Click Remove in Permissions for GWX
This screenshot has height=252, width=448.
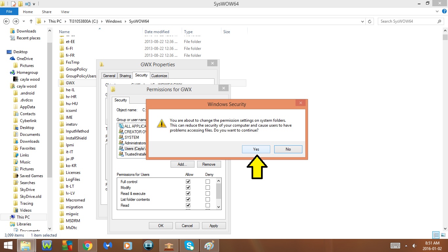click(x=209, y=164)
